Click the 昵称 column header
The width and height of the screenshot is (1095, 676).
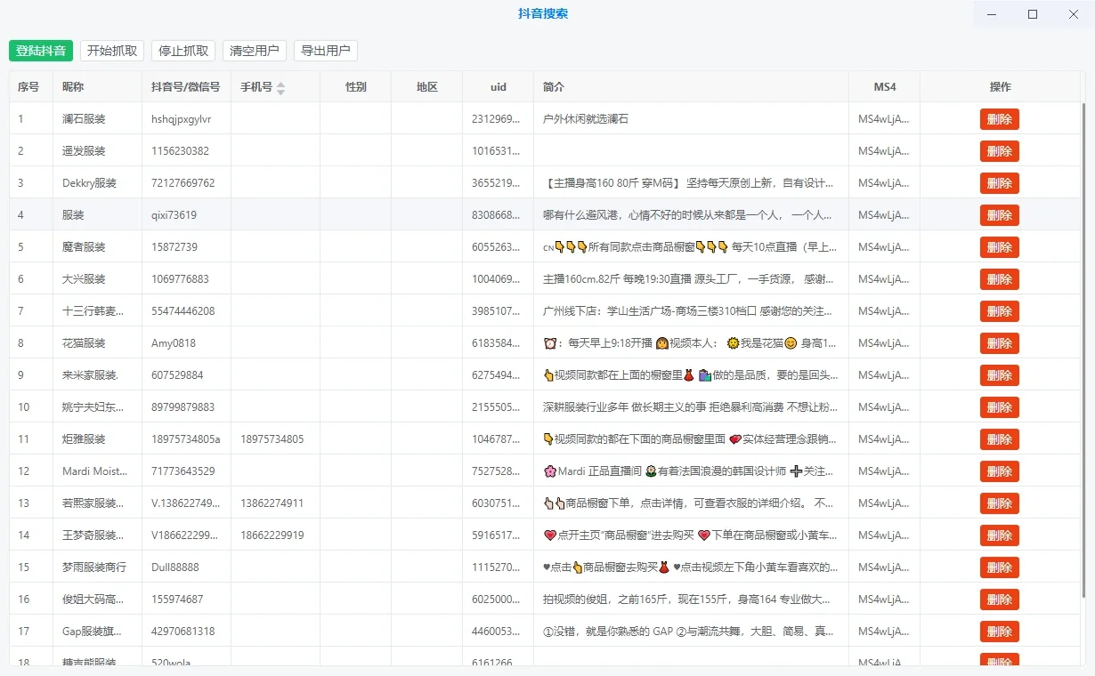97,87
